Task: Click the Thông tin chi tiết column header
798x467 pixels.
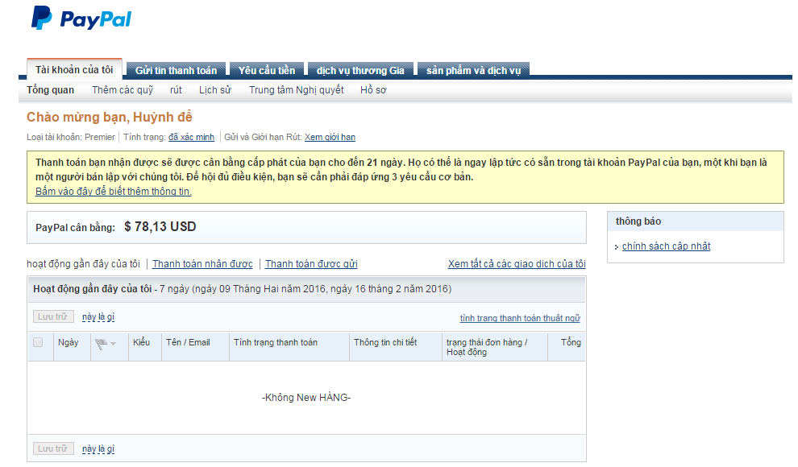Action: pyautogui.click(x=385, y=342)
